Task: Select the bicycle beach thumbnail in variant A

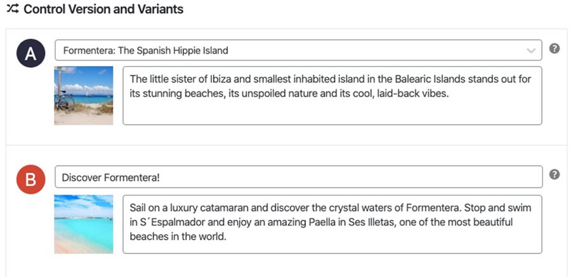Action: (x=84, y=96)
